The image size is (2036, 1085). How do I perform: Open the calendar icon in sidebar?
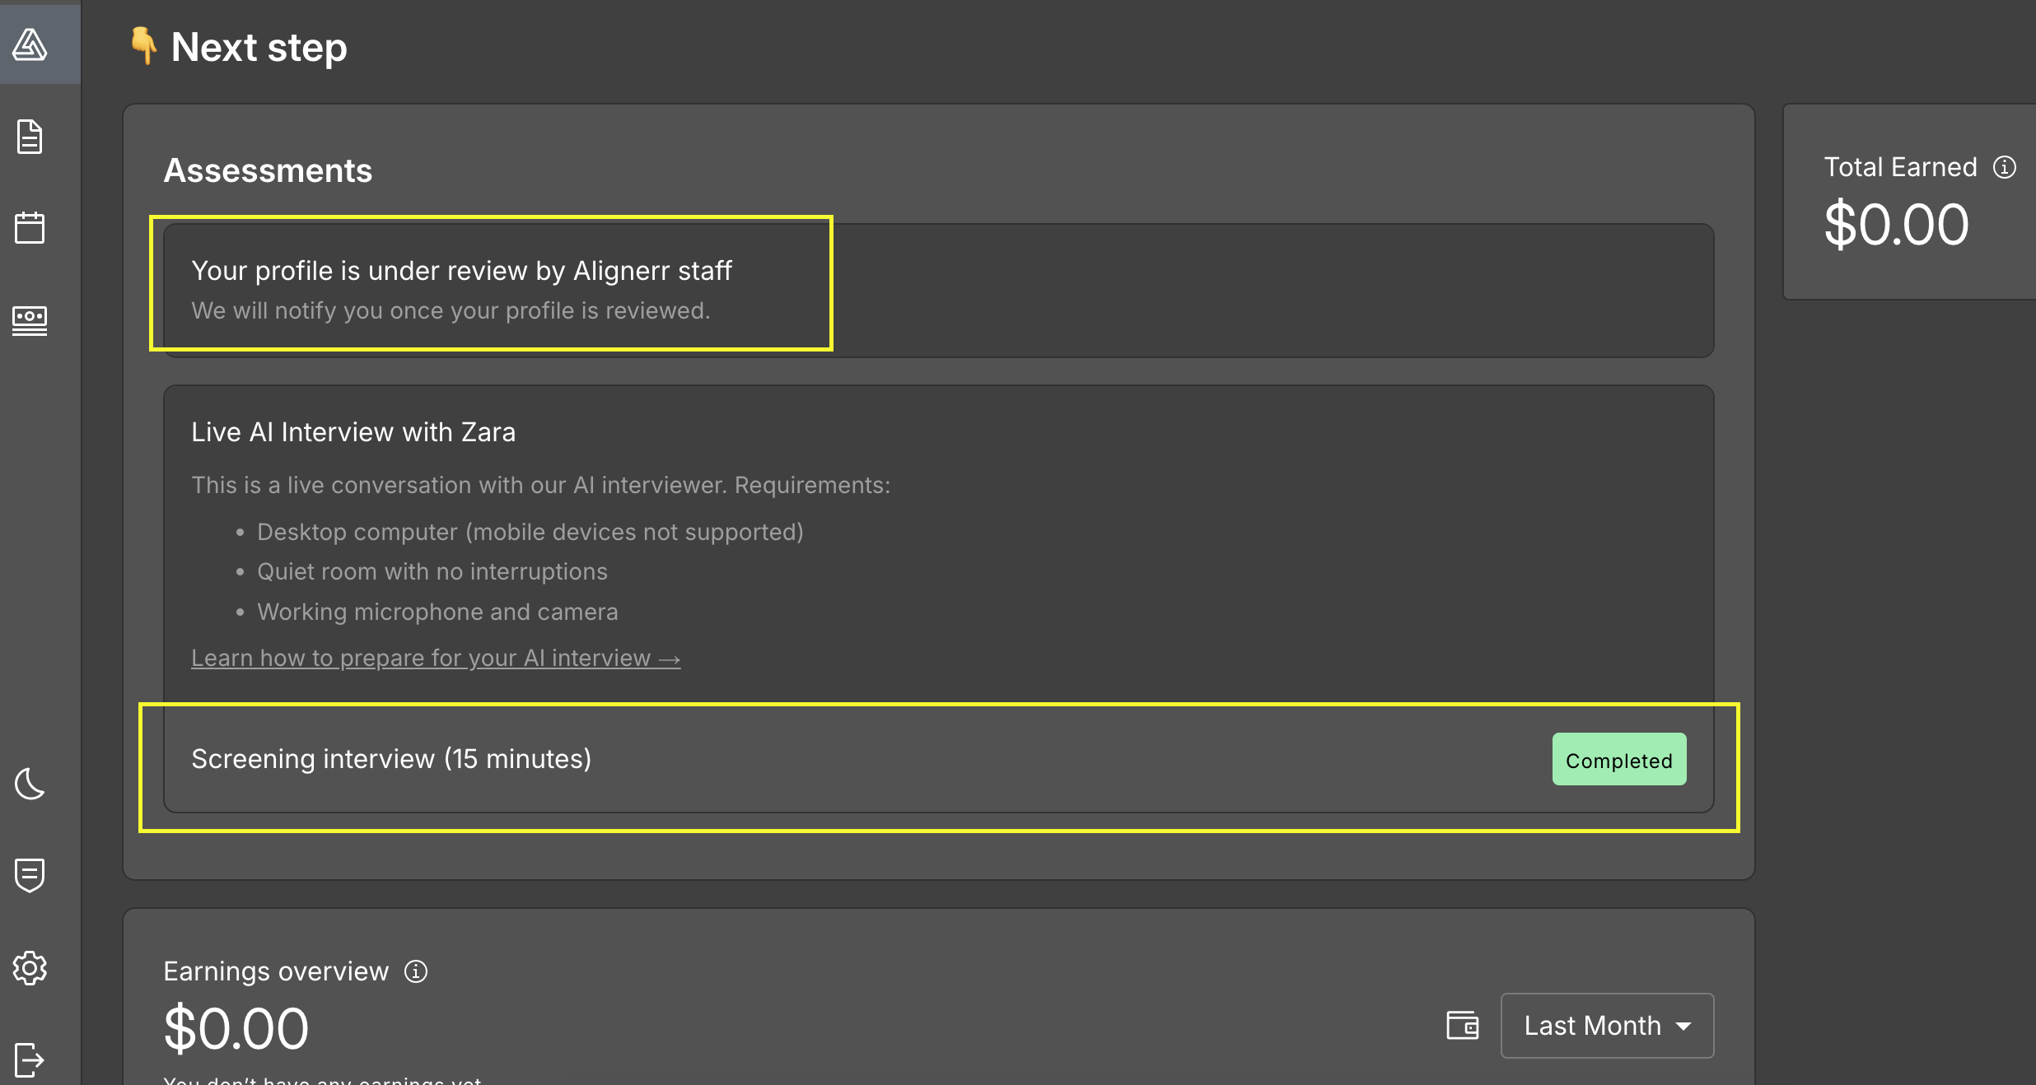[30, 227]
